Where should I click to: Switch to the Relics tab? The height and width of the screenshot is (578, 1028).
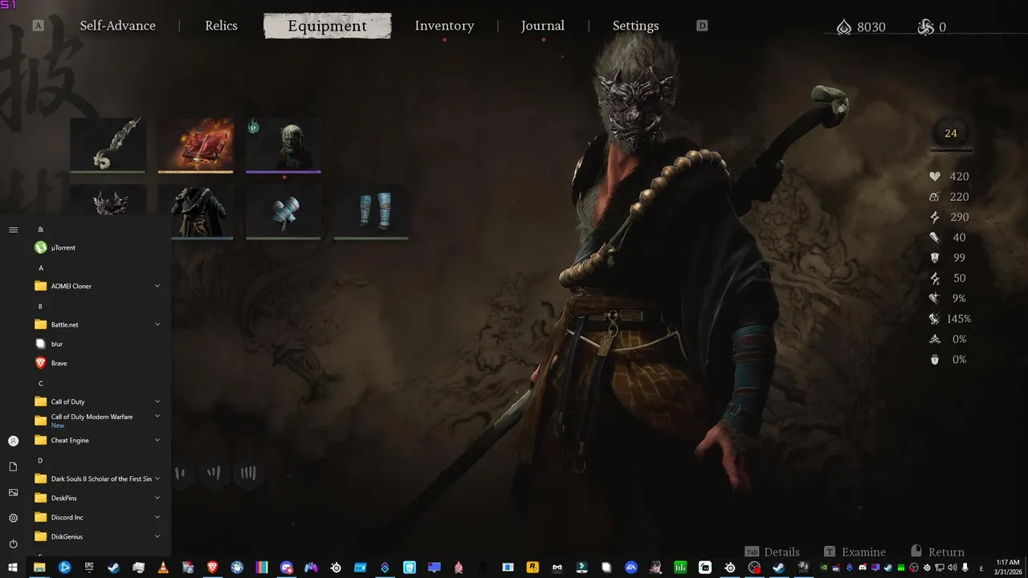coord(221,26)
